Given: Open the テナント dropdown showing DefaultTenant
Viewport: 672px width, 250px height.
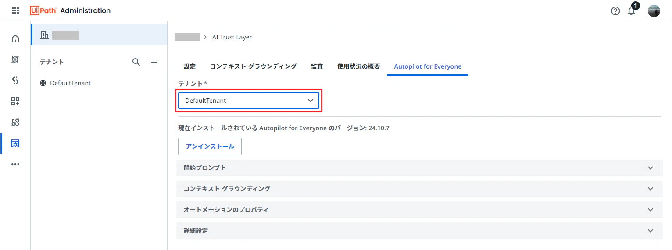Looking at the screenshot, I should click(x=249, y=101).
